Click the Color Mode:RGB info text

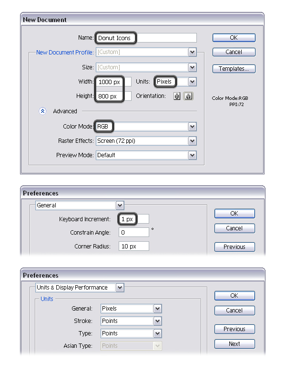[230, 98]
